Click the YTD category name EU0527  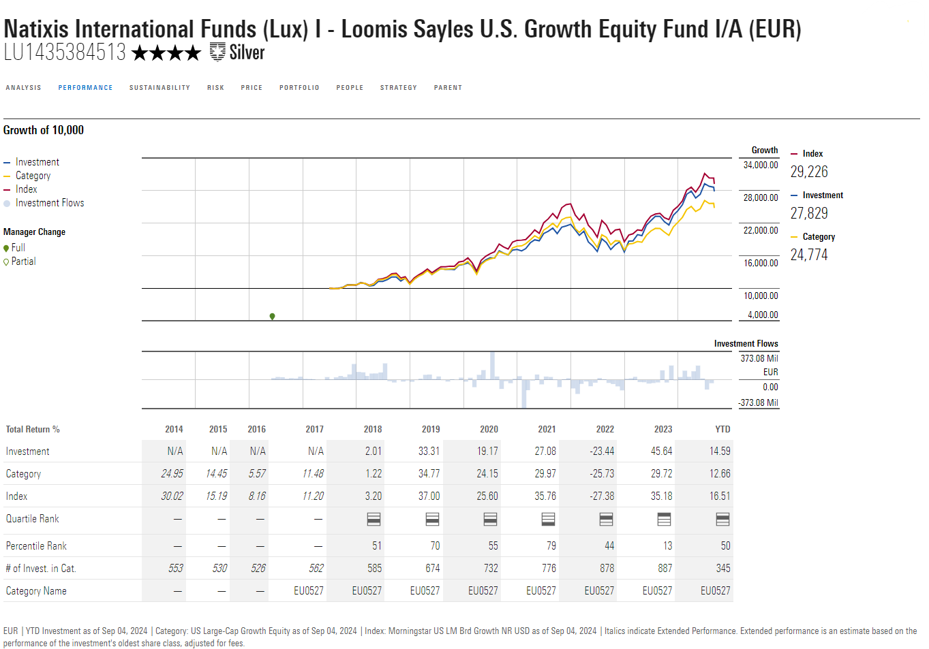[716, 591]
